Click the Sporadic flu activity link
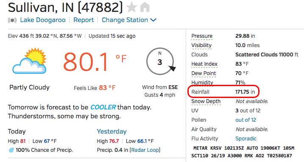 click(246, 139)
